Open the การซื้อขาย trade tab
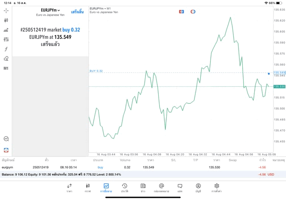Screen dimensions: 286x200 [x=106, y=188]
